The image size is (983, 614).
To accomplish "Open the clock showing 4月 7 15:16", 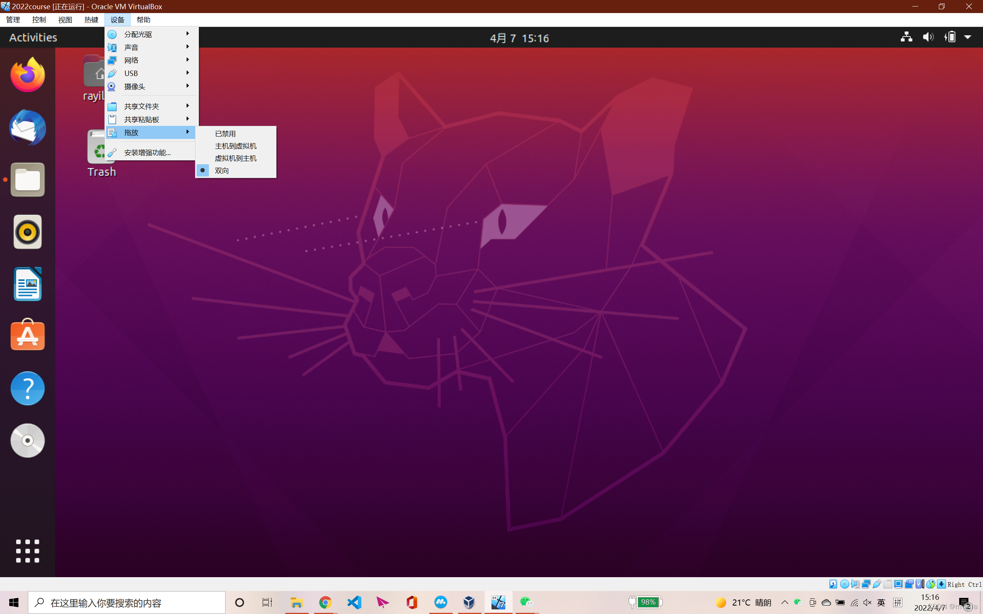I will point(519,38).
